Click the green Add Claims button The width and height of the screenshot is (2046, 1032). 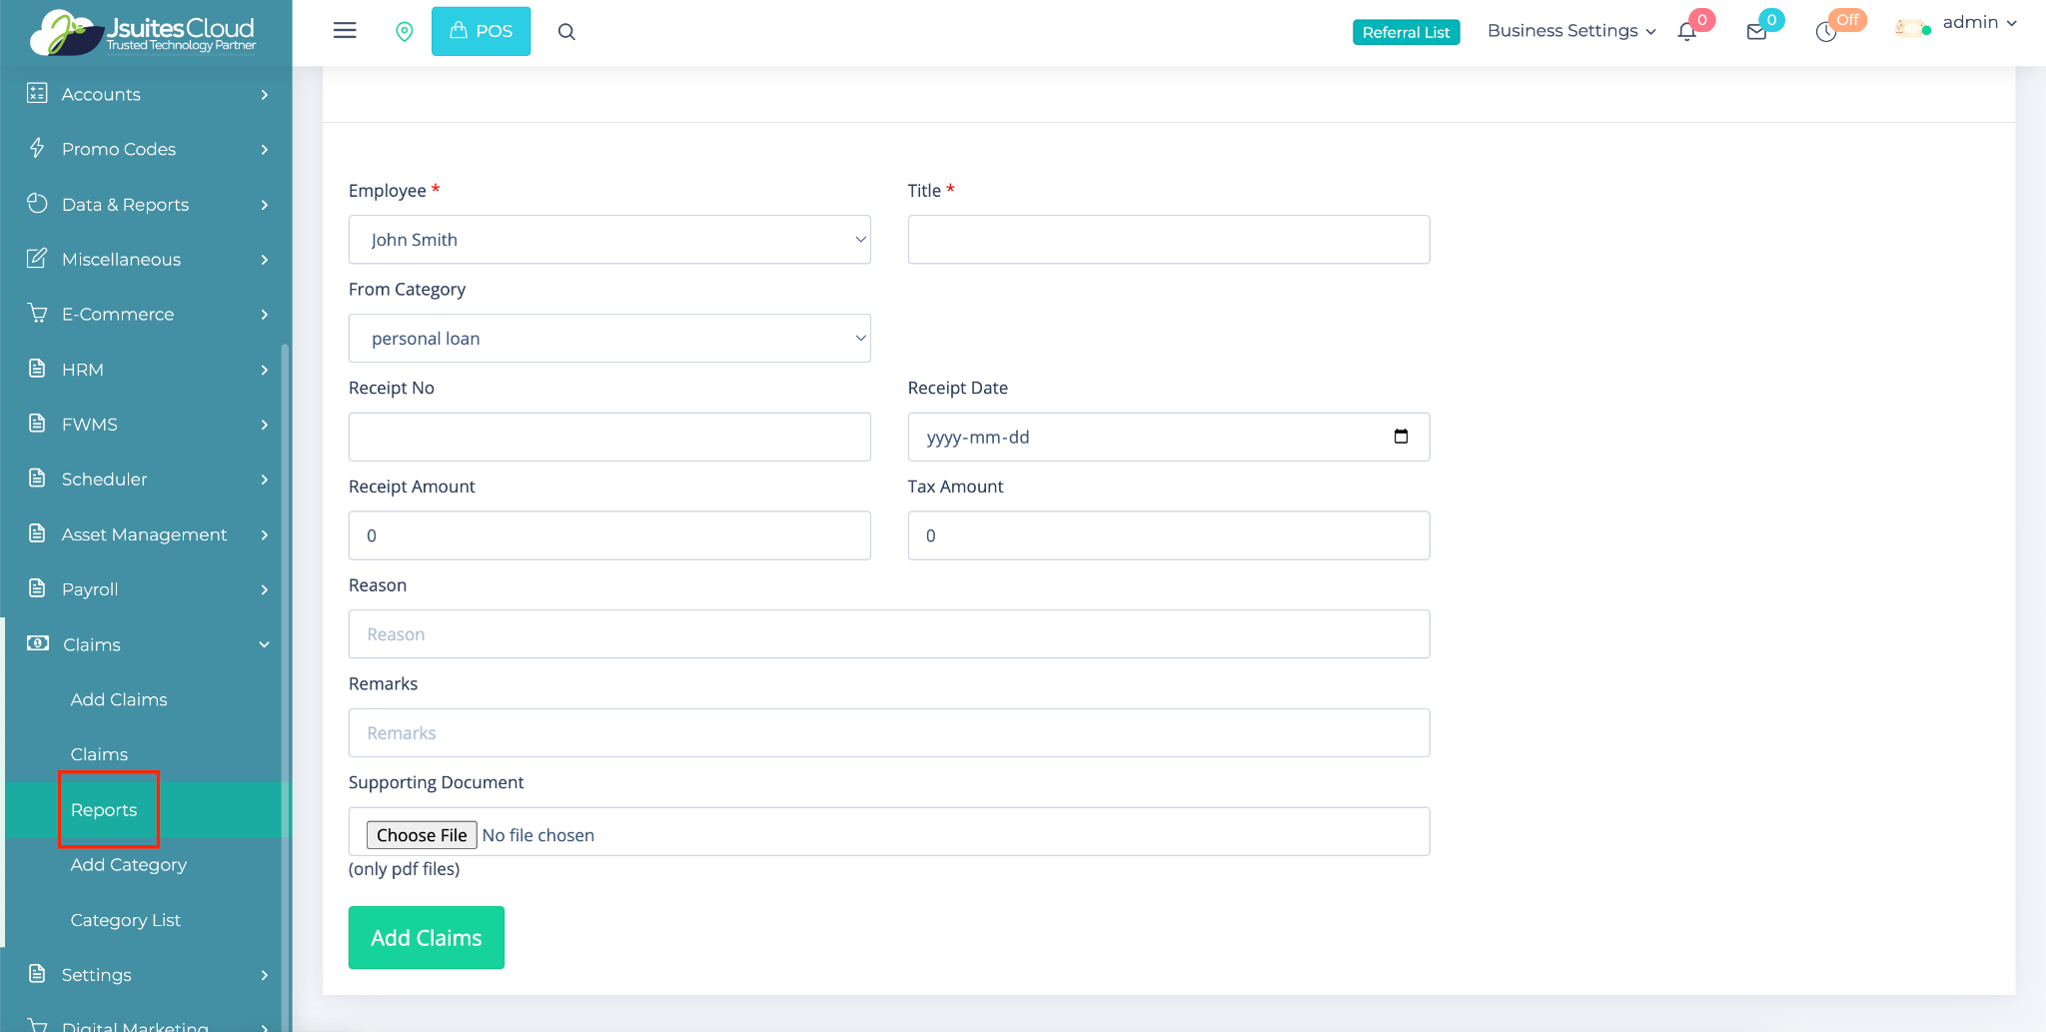427,938
